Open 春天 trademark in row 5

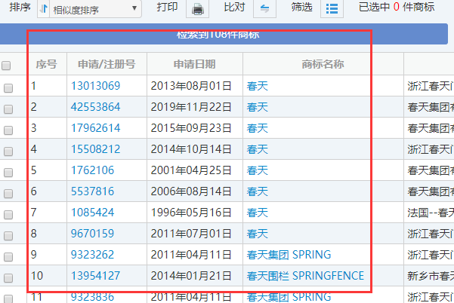258,170
